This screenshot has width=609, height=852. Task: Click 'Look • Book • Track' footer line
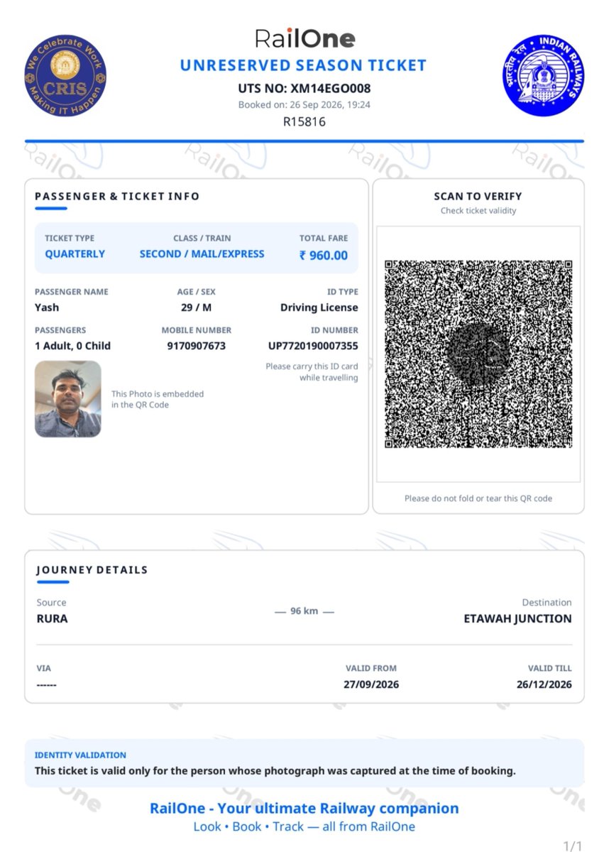(x=304, y=826)
